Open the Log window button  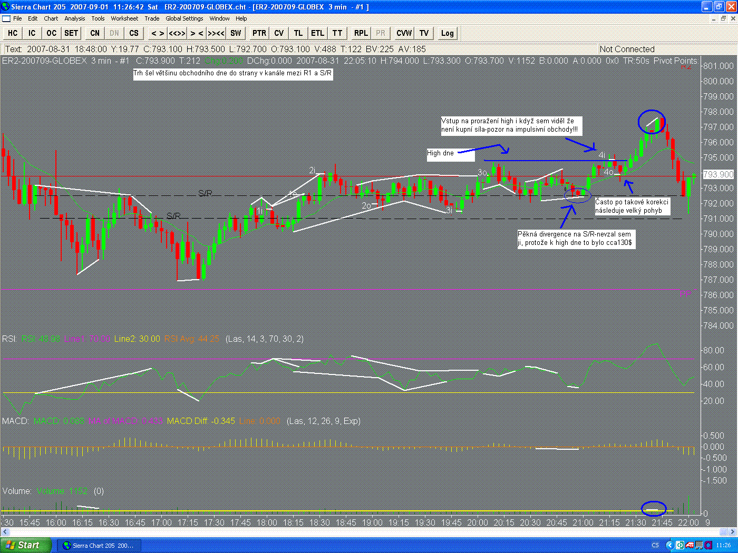[448, 33]
